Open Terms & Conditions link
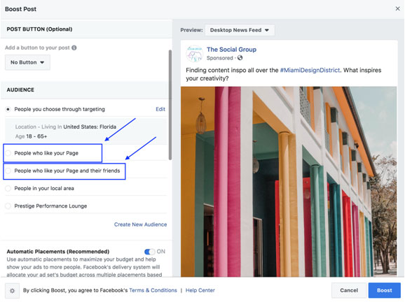Image resolution: width=405 pixels, height=302 pixels. [x=153, y=290]
